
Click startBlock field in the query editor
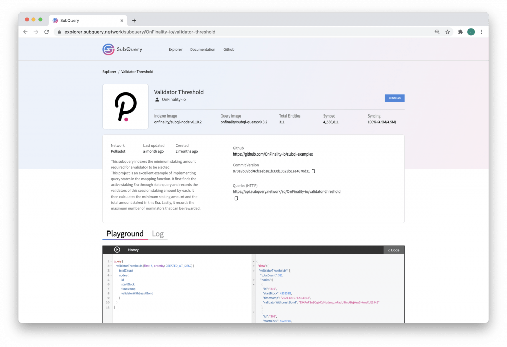(x=128, y=284)
